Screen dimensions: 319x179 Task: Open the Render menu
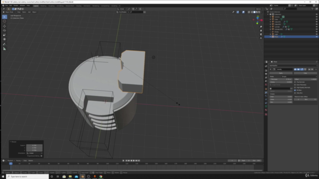click(16, 5)
